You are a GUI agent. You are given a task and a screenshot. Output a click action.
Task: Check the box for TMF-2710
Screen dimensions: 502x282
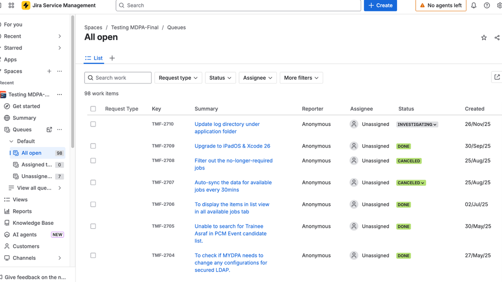[x=93, y=124]
